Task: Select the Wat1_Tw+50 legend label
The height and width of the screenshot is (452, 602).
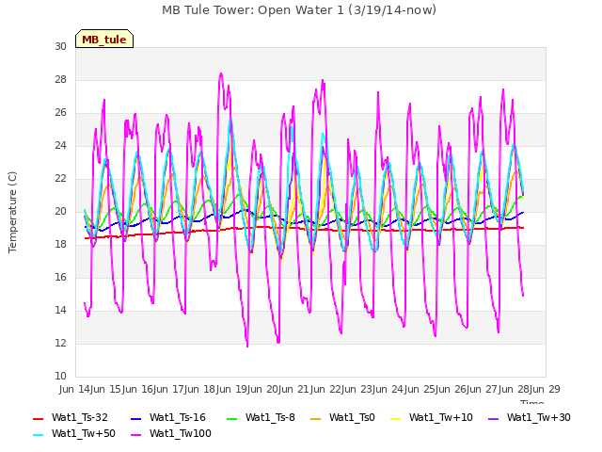Action: click(84, 433)
